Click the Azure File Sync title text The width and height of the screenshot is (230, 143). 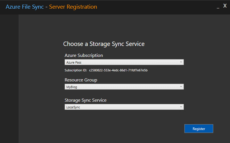point(25,7)
